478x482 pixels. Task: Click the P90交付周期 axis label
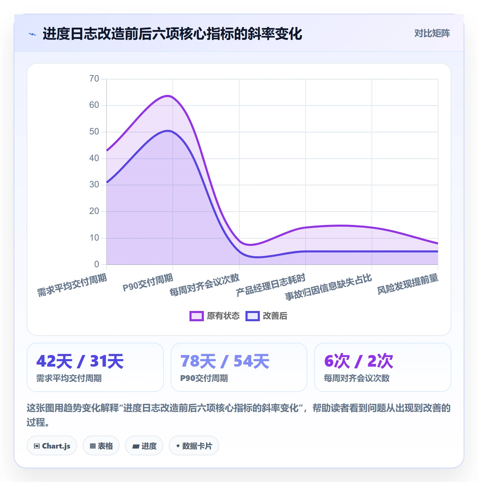click(148, 283)
